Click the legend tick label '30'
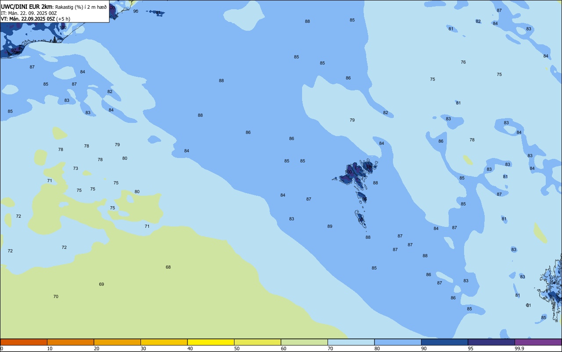The image size is (562, 352). pos(144,348)
